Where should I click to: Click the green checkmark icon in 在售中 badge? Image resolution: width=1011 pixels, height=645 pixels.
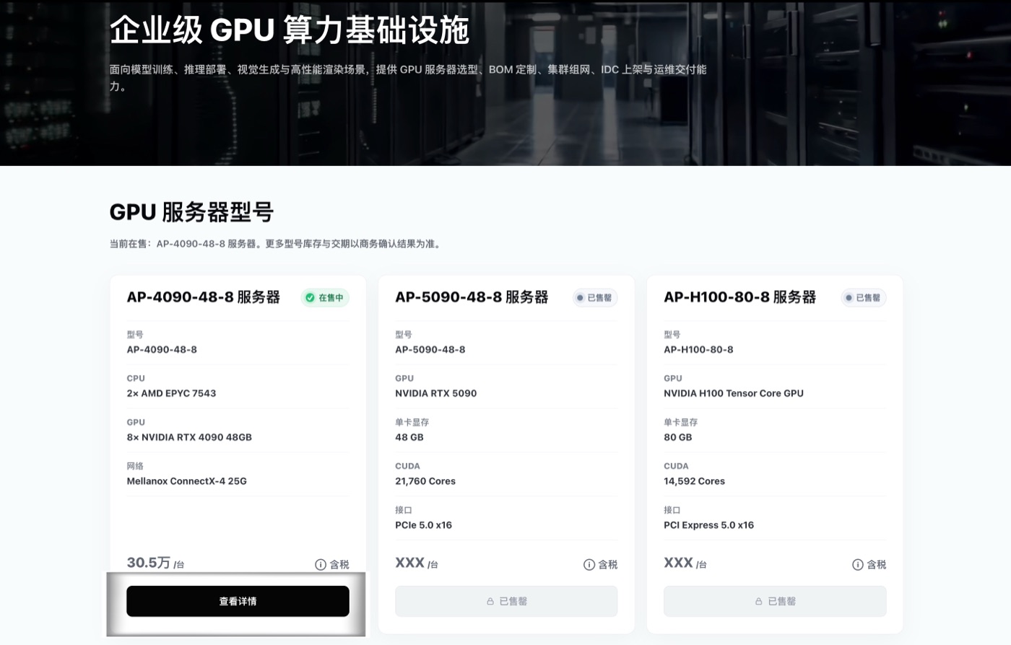(310, 297)
